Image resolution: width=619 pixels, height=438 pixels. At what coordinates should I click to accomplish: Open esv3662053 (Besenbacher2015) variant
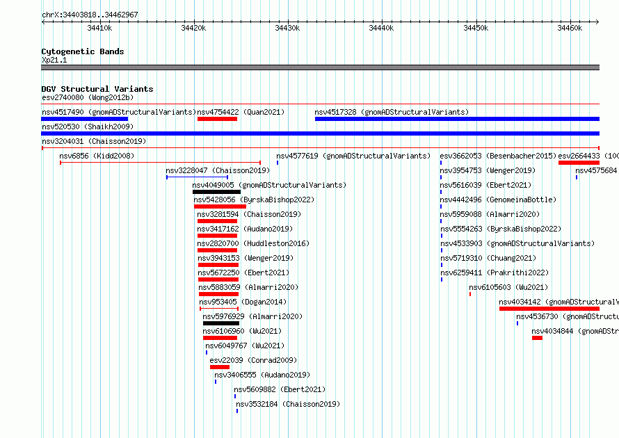[498, 156]
